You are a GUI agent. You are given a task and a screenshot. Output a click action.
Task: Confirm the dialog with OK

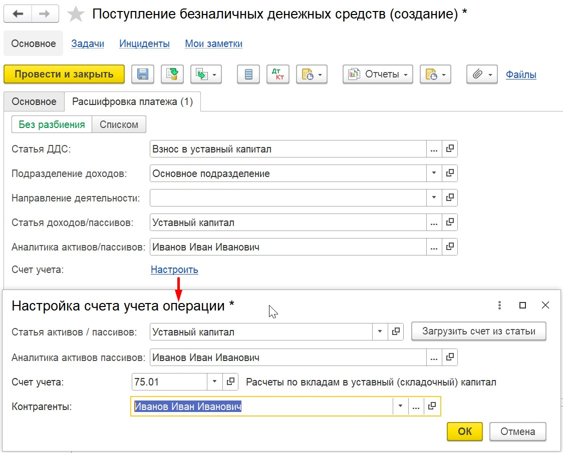(x=465, y=431)
